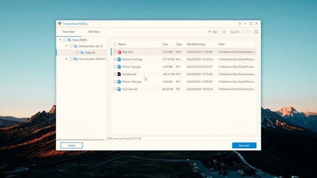Open the hamburger menu in title bar
The width and height of the screenshot is (317, 178).
[240, 24]
